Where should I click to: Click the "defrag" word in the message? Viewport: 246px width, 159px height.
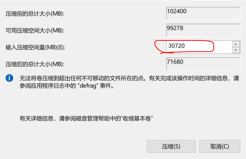pyautogui.click(x=88, y=86)
